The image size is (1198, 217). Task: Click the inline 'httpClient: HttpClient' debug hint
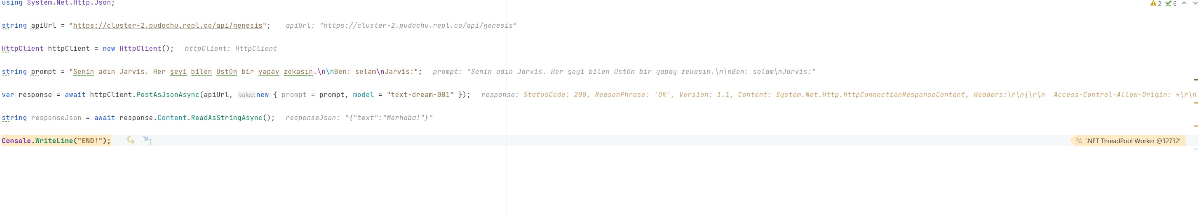click(x=231, y=49)
